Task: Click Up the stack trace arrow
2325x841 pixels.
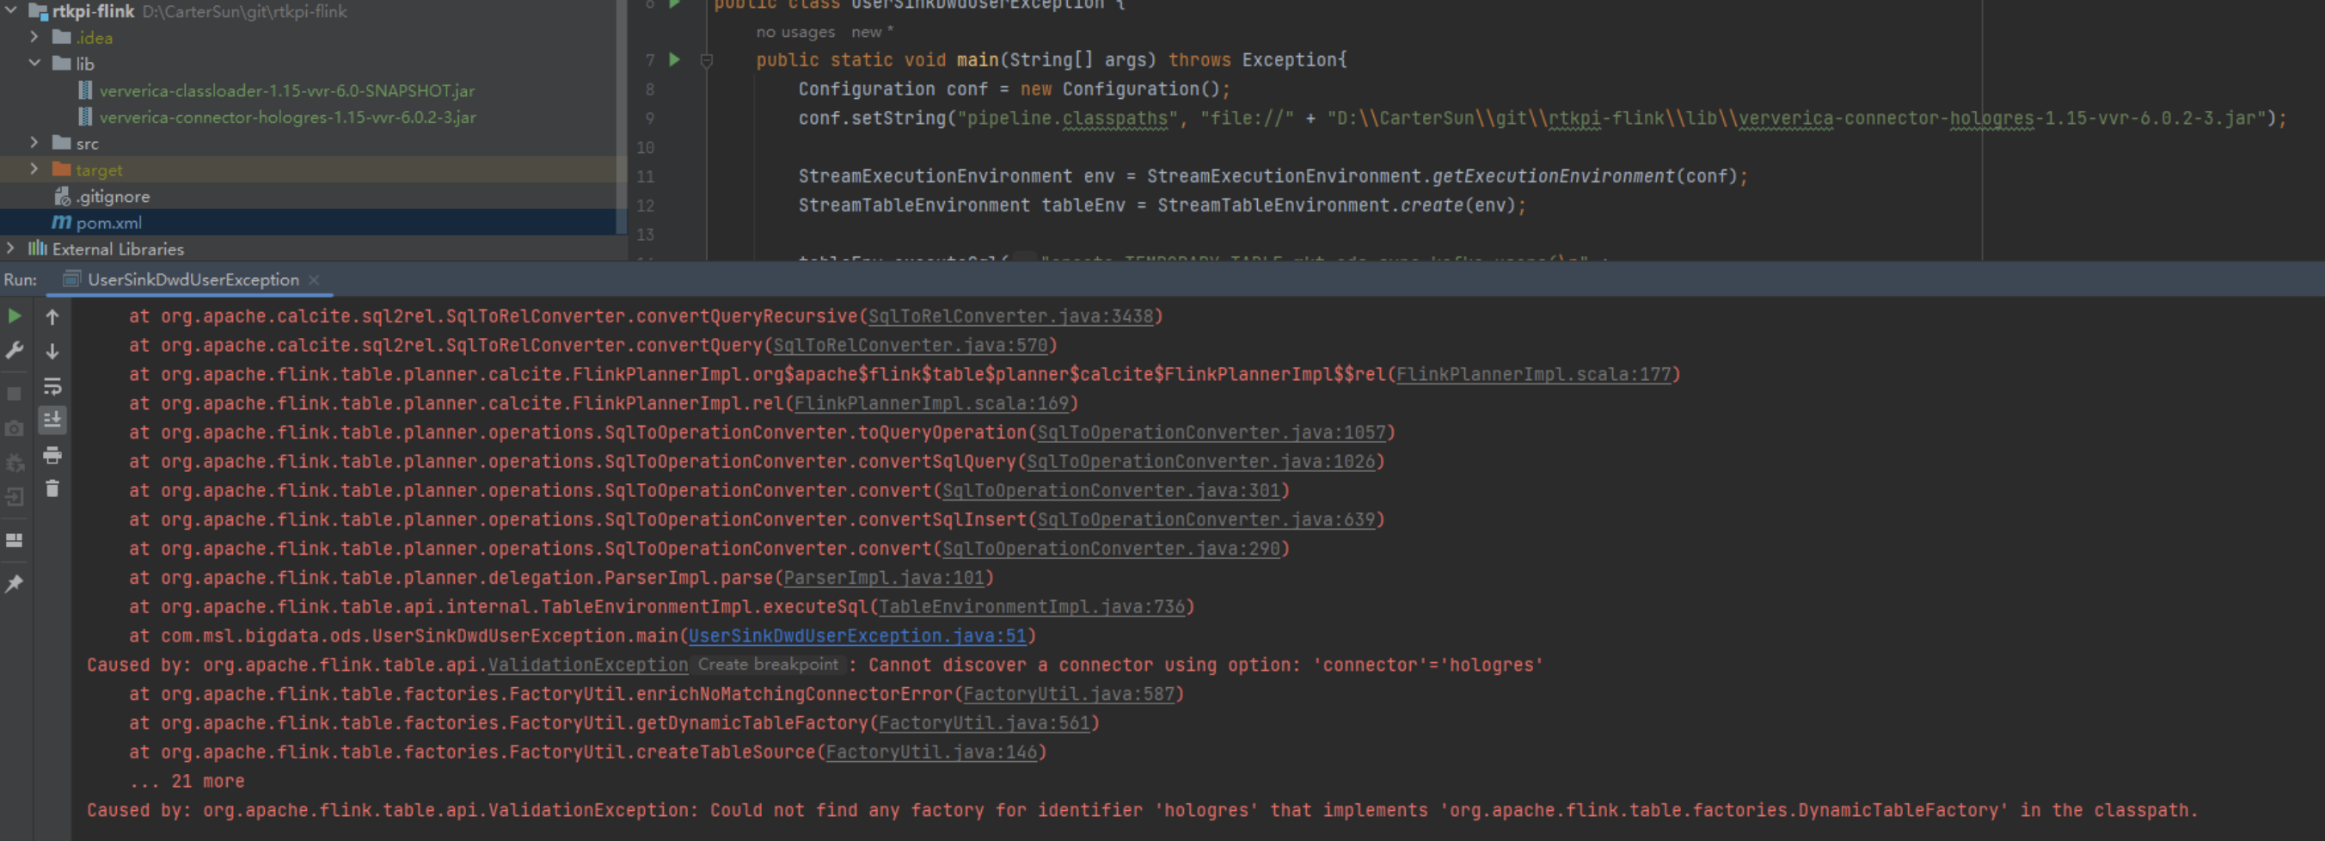Action: click(x=52, y=316)
